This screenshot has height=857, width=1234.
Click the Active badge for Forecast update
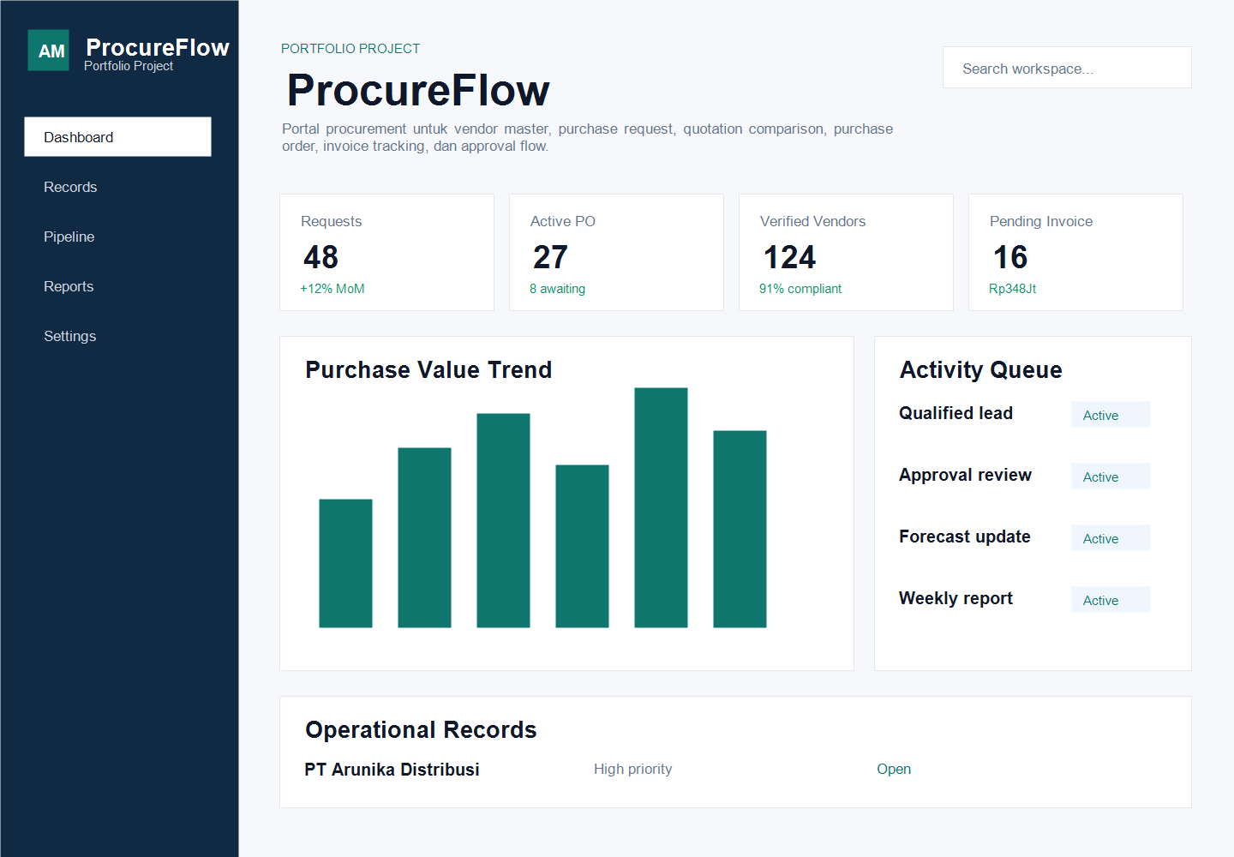pyautogui.click(x=1111, y=538)
